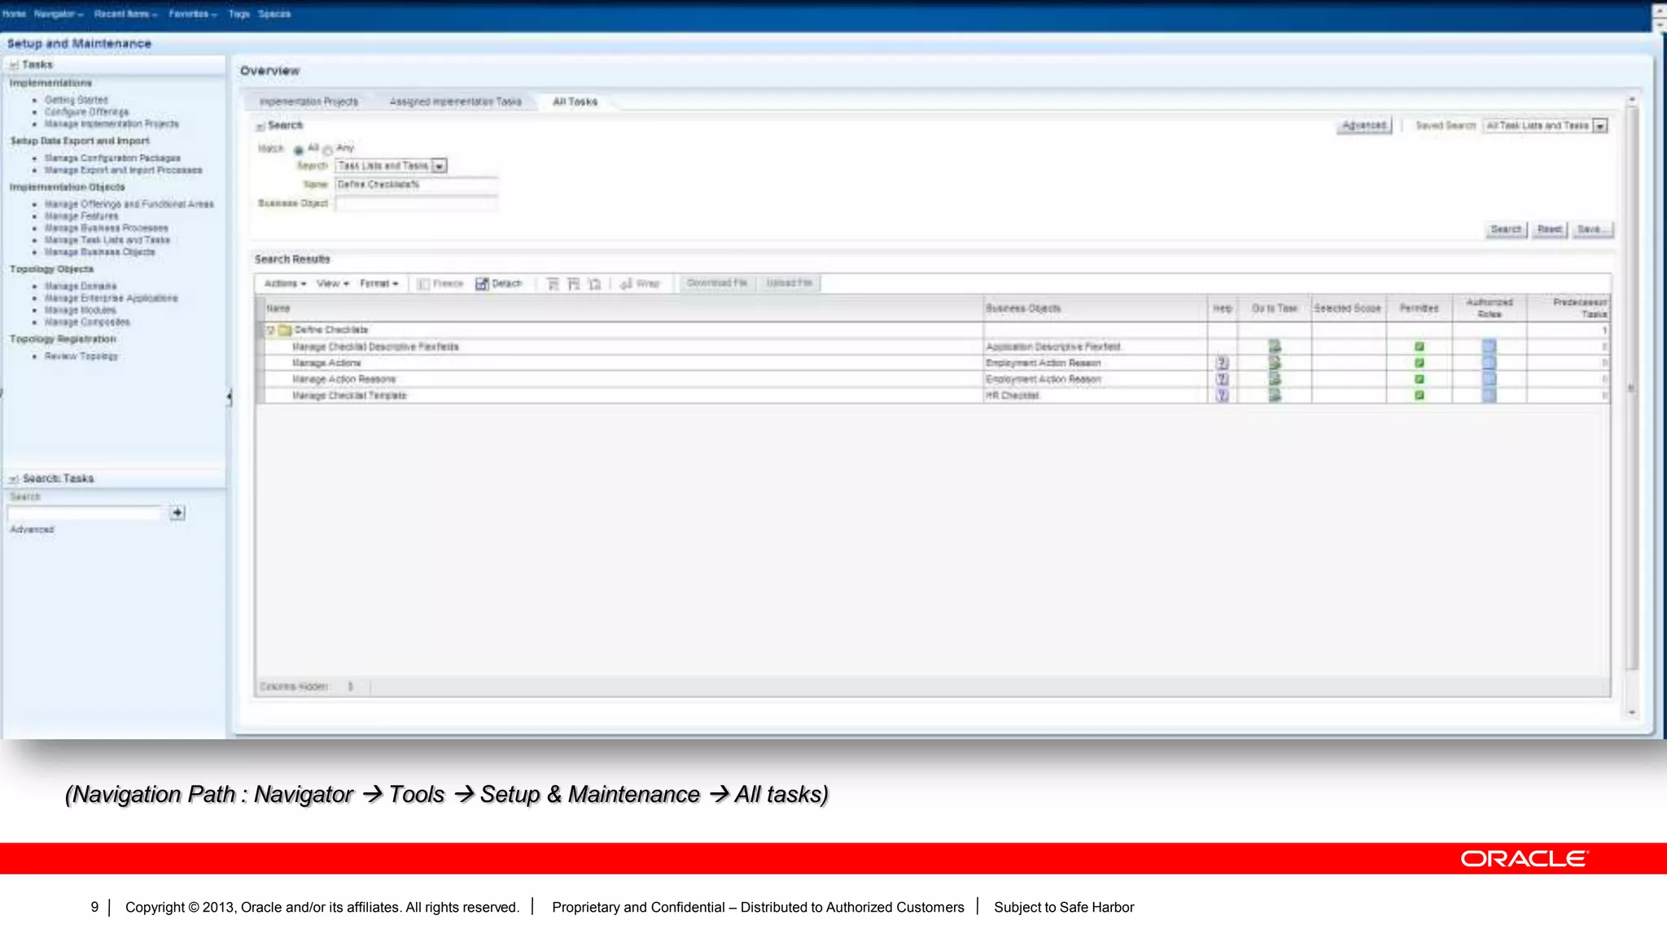Open help for Manage Checklist Template row
The width and height of the screenshot is (1667, 937).
[x=1222, y=395]
